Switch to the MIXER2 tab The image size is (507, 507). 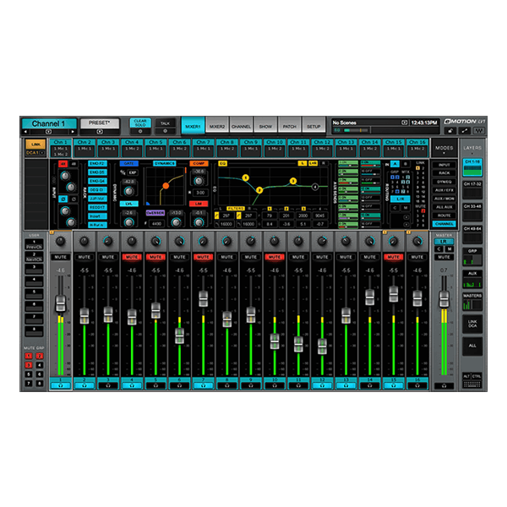pos(217,124)
